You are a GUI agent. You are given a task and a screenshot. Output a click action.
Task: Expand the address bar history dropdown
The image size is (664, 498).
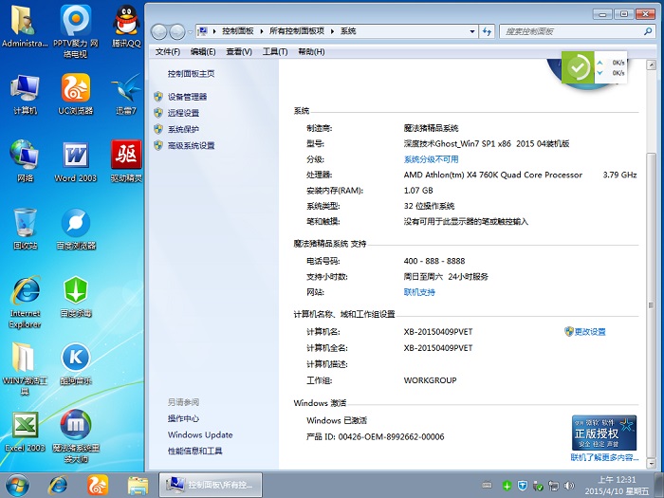tap(471, 31)
